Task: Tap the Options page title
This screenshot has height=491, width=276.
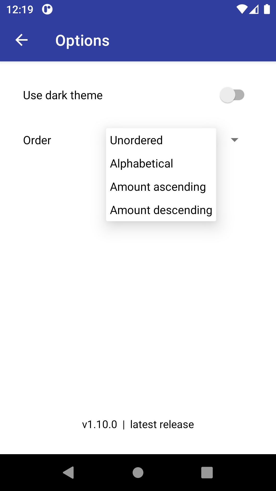Action: tap(82, 40)
